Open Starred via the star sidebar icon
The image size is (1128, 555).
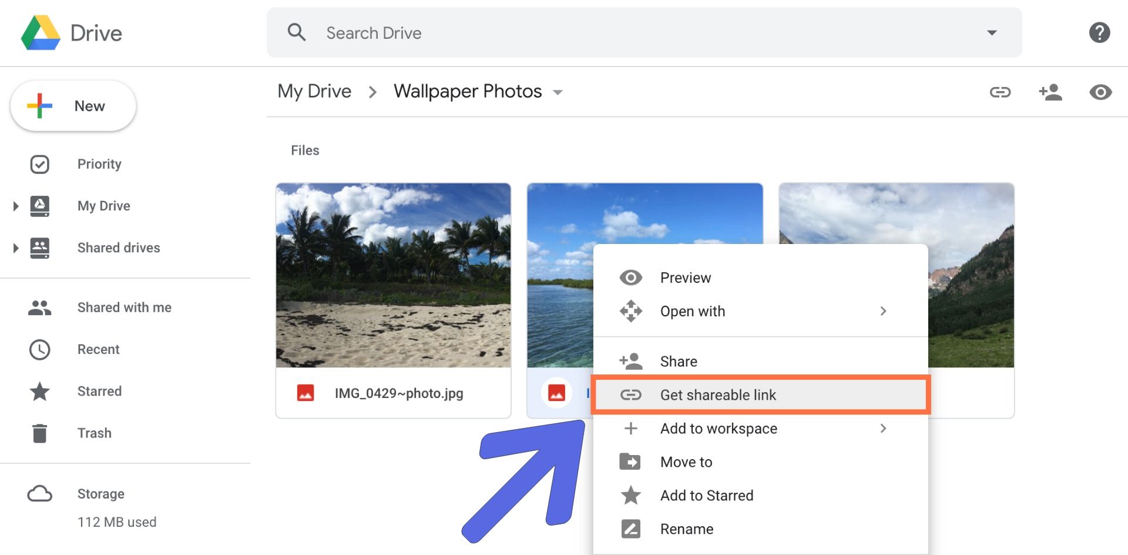pos(39,392)
